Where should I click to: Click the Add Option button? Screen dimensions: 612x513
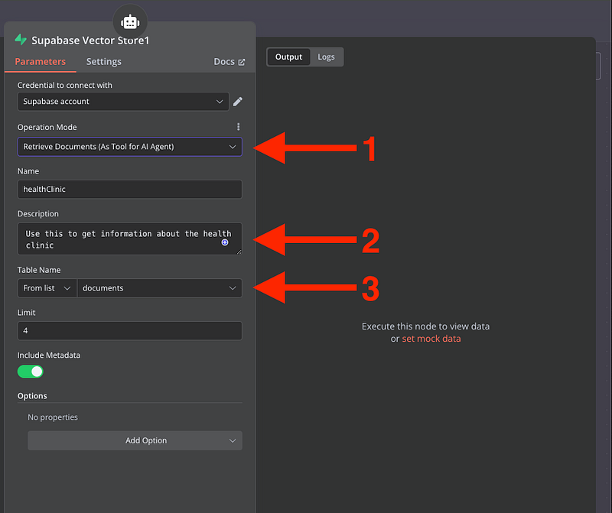[135, 440]
